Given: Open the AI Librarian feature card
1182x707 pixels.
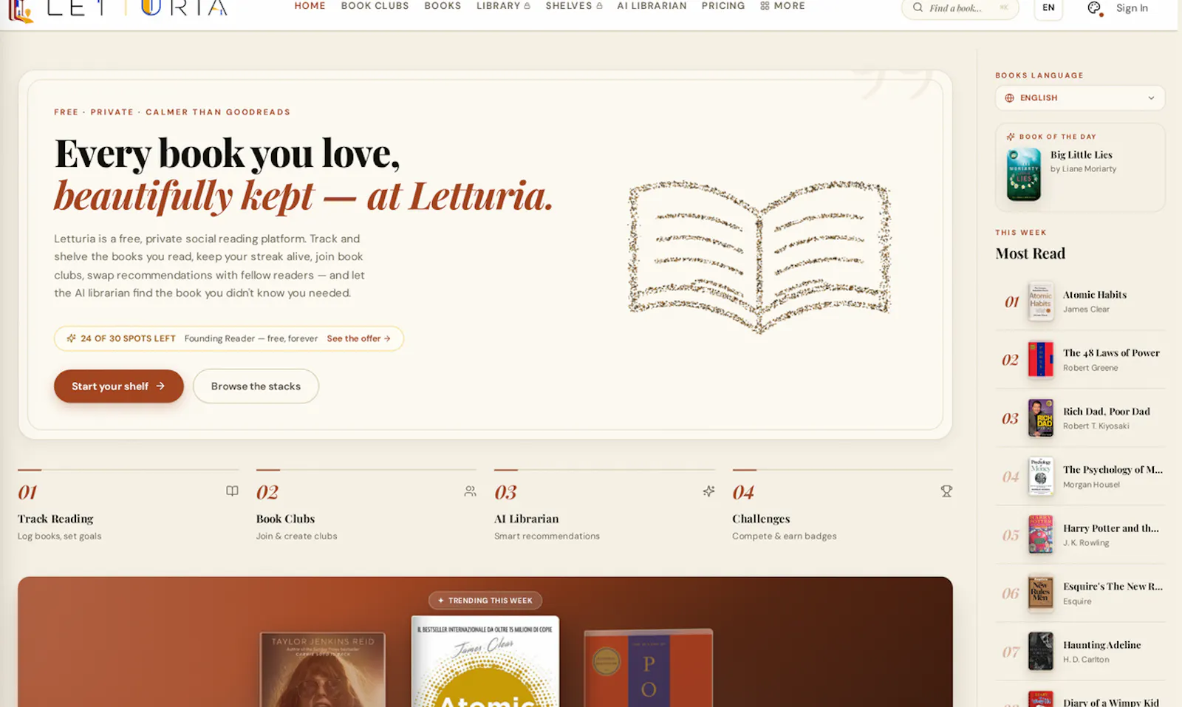Looking at the screenshot, I should click(x=605, y=507).
